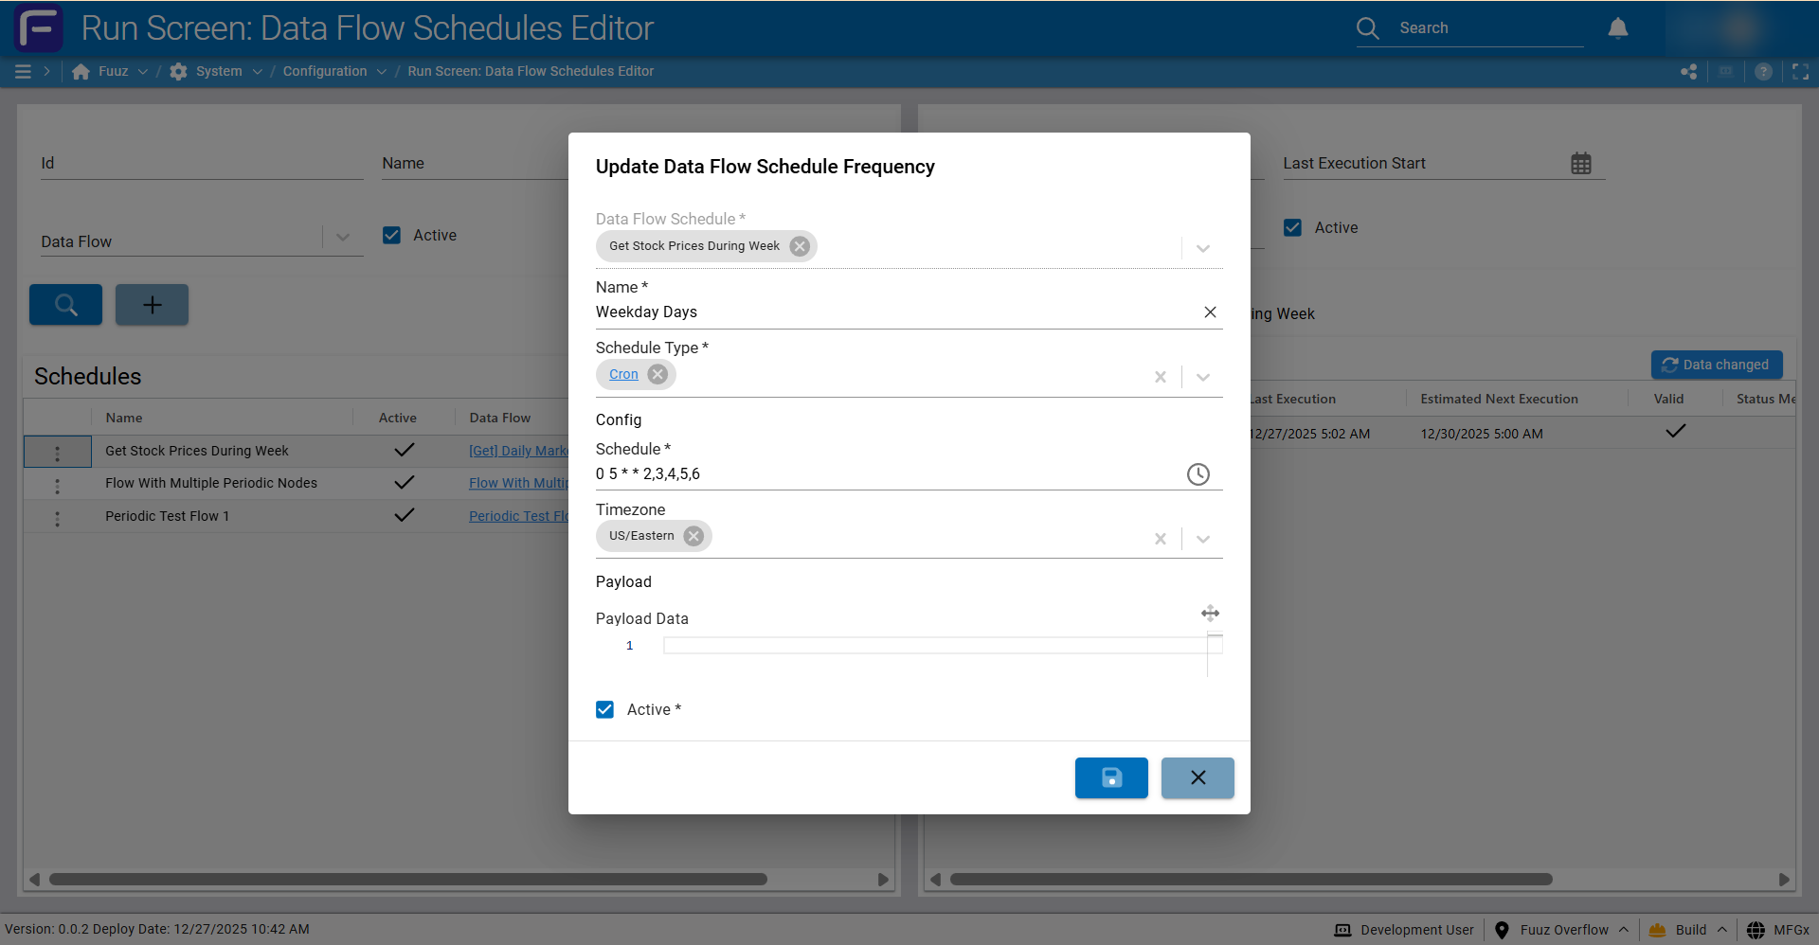Expand sidebar with chevron next to hamburger
Screen dimensions: 1819x945
(x=46, y=71)
